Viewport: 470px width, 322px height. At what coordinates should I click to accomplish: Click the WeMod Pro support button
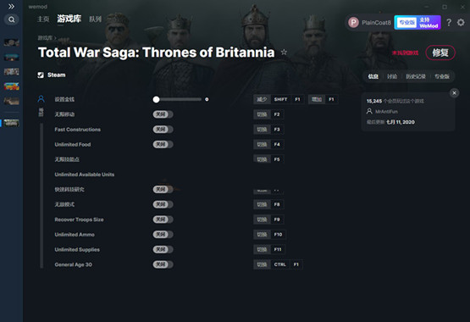(x=417, y=23)
